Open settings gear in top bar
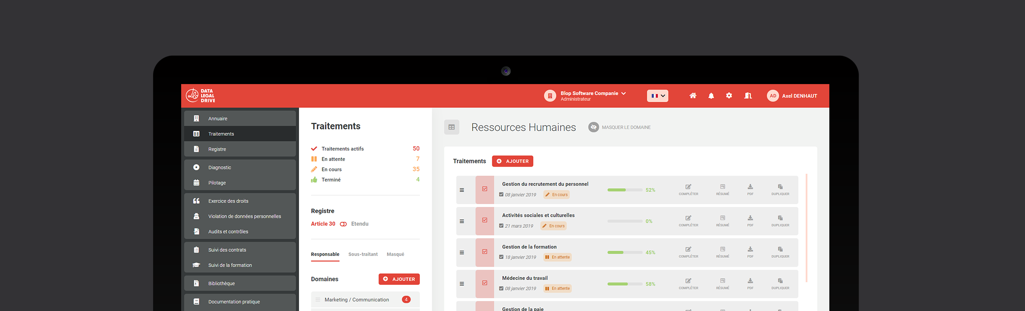Image resolution: width=1025 pixels, height=311 pixels. coord(729,96)
